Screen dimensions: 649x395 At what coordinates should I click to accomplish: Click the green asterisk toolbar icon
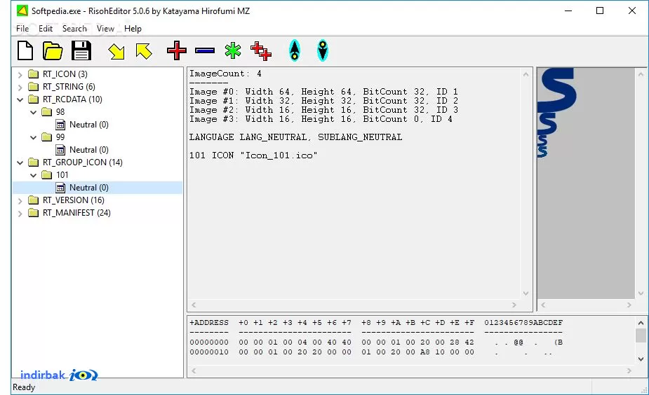tap(233, 50)
